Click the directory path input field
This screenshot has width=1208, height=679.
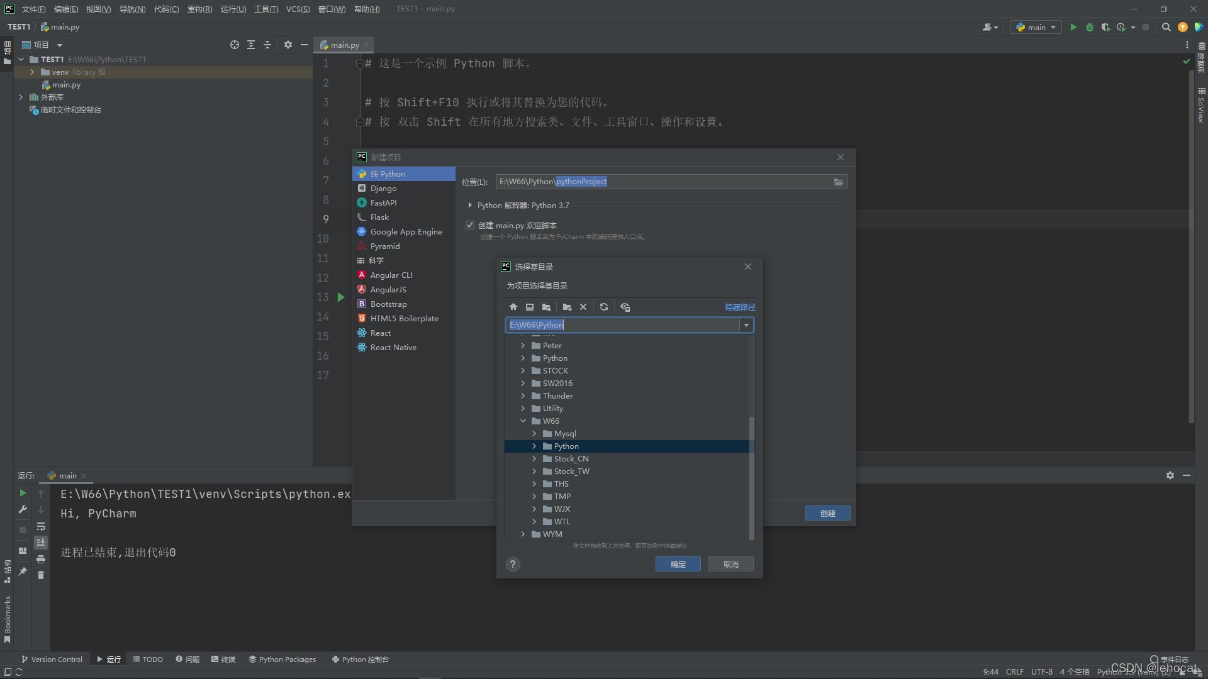[x=623, y=325]
